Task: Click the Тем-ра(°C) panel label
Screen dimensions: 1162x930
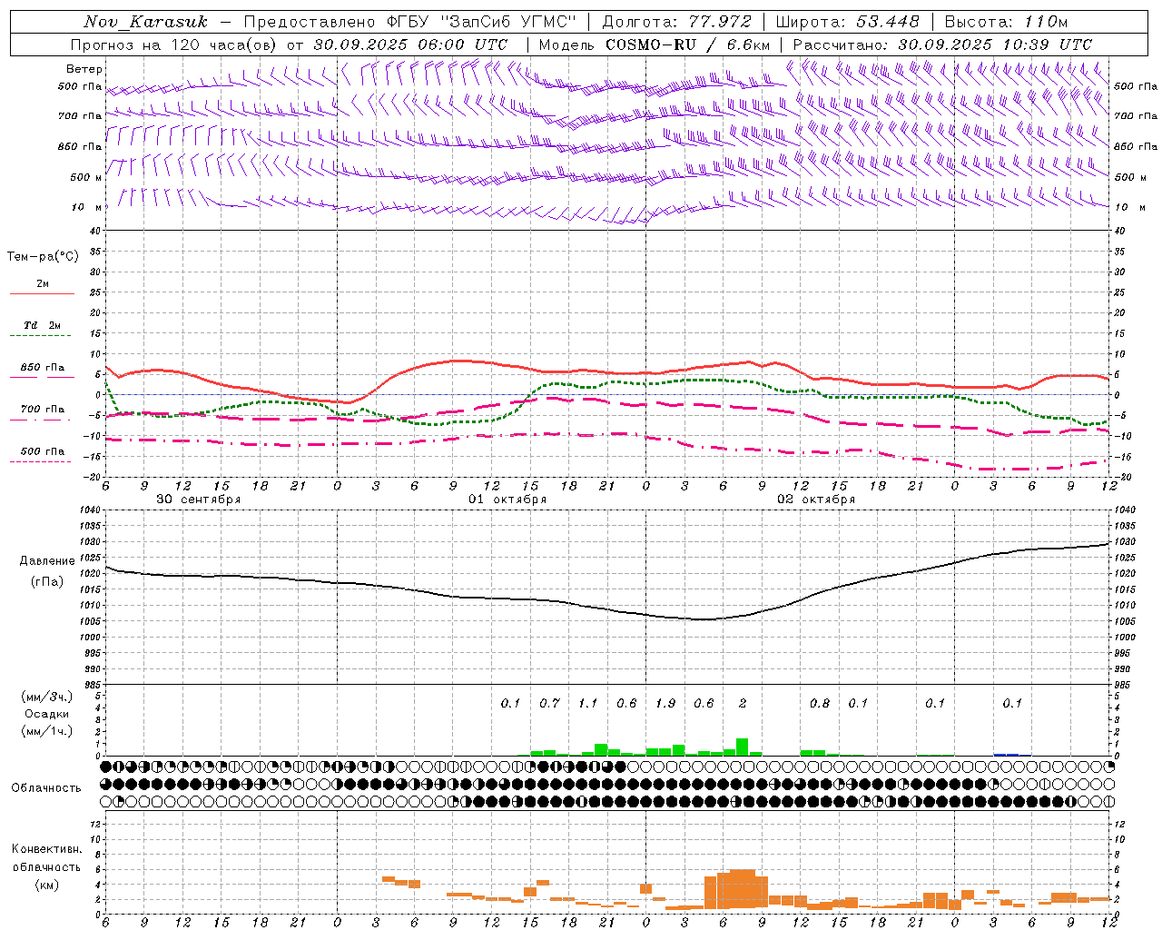Action: pos(43,256)
